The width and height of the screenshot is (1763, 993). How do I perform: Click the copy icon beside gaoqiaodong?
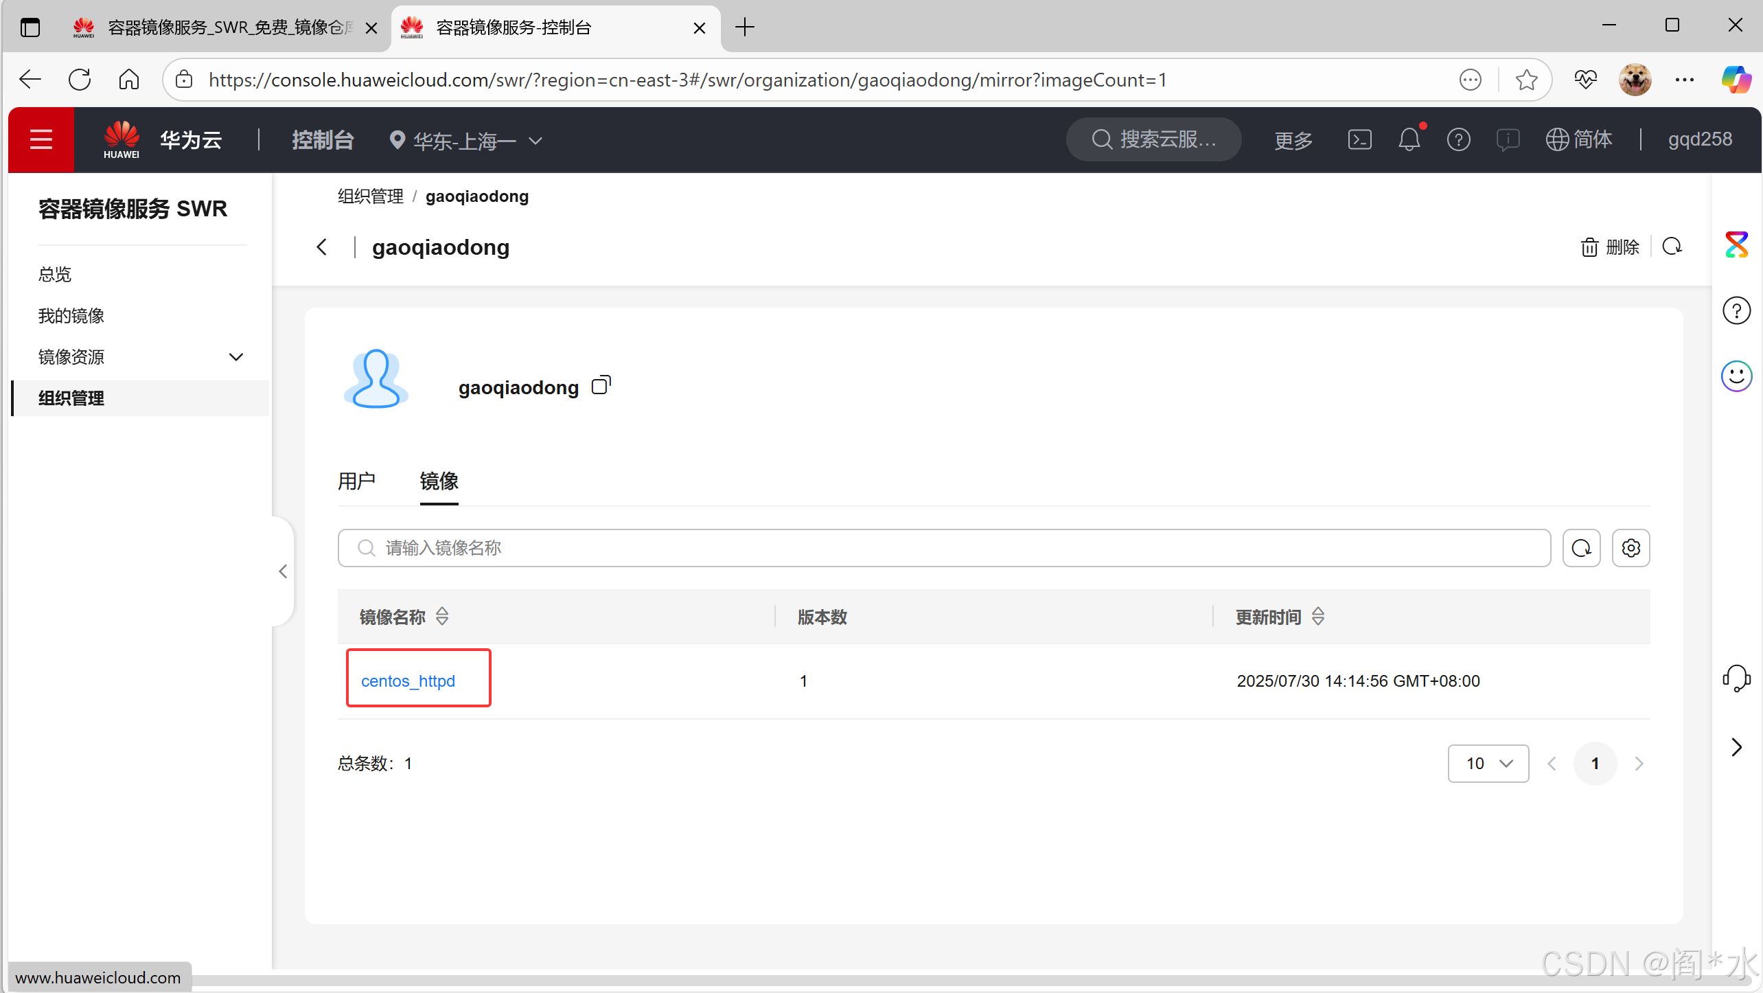tap(601, 385)
